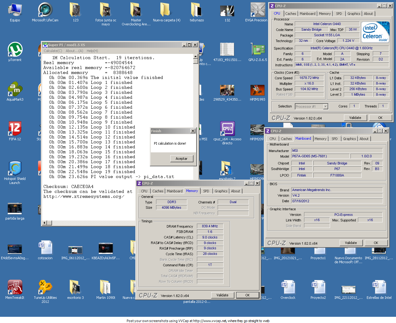This screenshot has height=323, width=396.
Task: Open About tab in Mainboard CPU-Z window
Action: coord(364,139)
